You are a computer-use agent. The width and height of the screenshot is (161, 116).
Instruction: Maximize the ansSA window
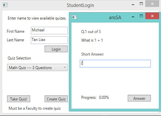141,16
